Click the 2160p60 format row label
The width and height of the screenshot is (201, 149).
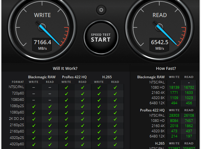[x=17, y=131]
